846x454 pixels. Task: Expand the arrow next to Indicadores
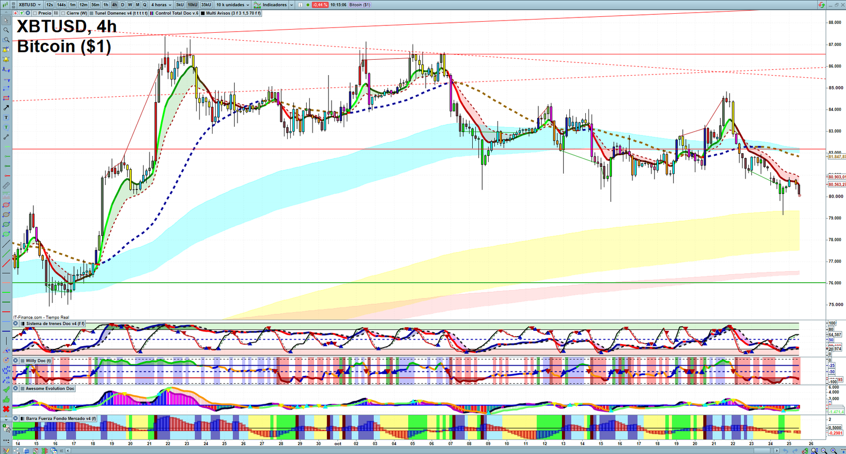pos(291,5)
